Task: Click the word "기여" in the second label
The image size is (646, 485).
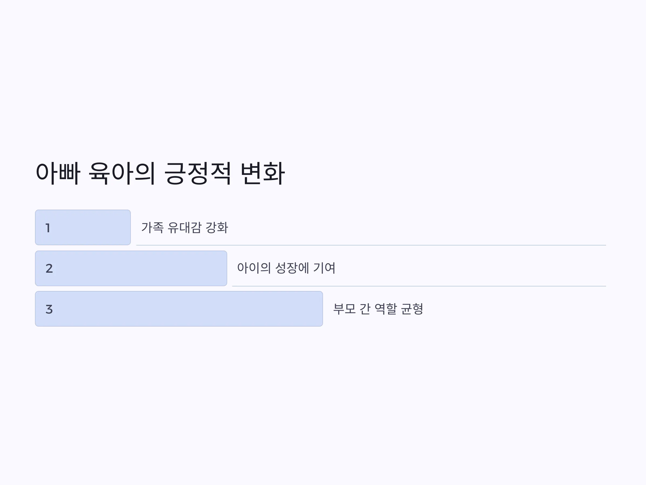Action: (x=324, y=268)
